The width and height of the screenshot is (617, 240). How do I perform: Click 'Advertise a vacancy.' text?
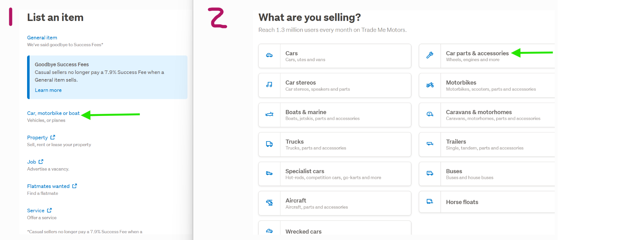pyautogui.click(x=48, y=169)
